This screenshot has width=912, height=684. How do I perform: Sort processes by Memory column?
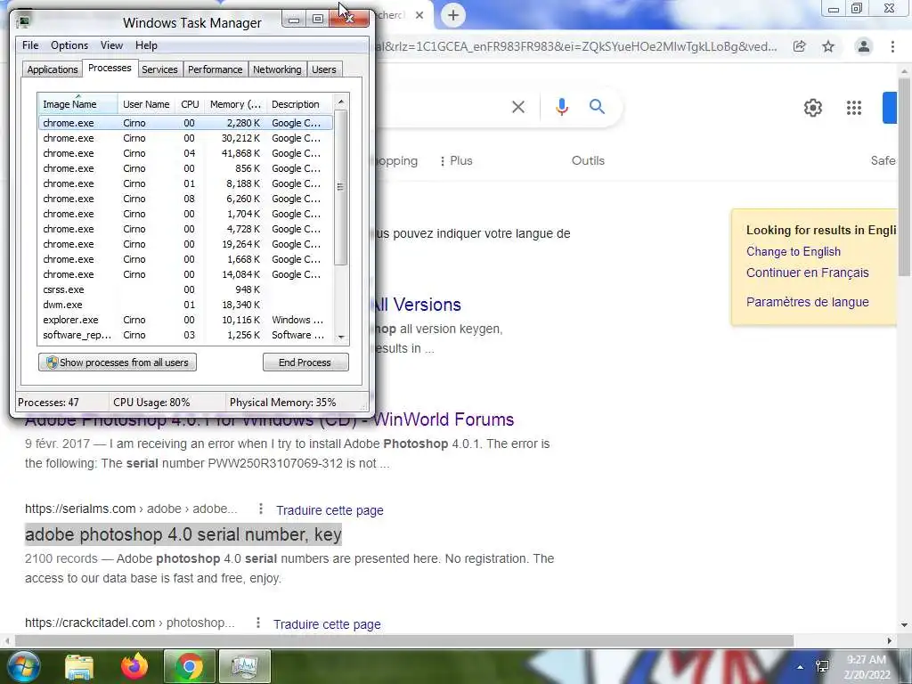(x=235, y=104)
